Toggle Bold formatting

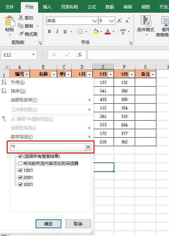click(x=49, y=31)
